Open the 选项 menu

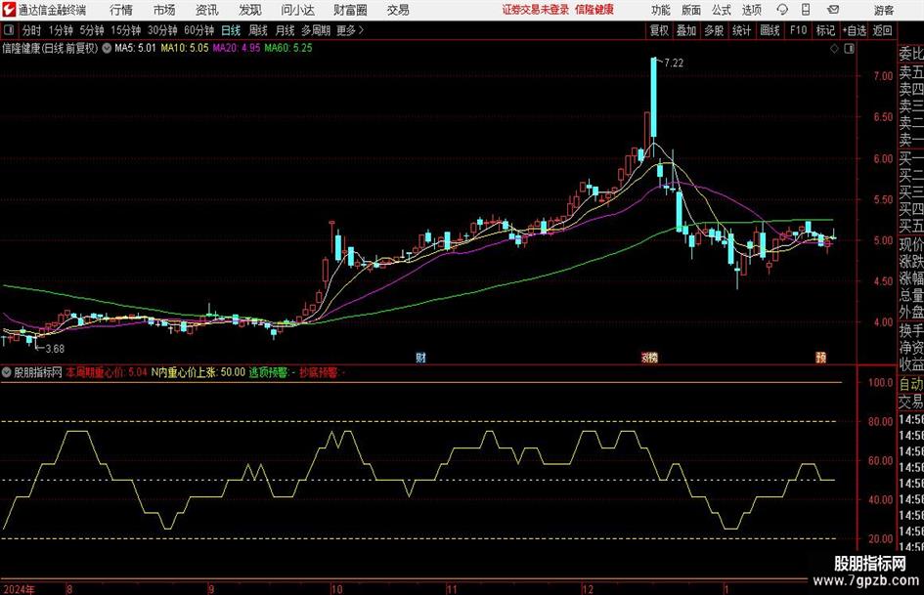click(751, 10)
